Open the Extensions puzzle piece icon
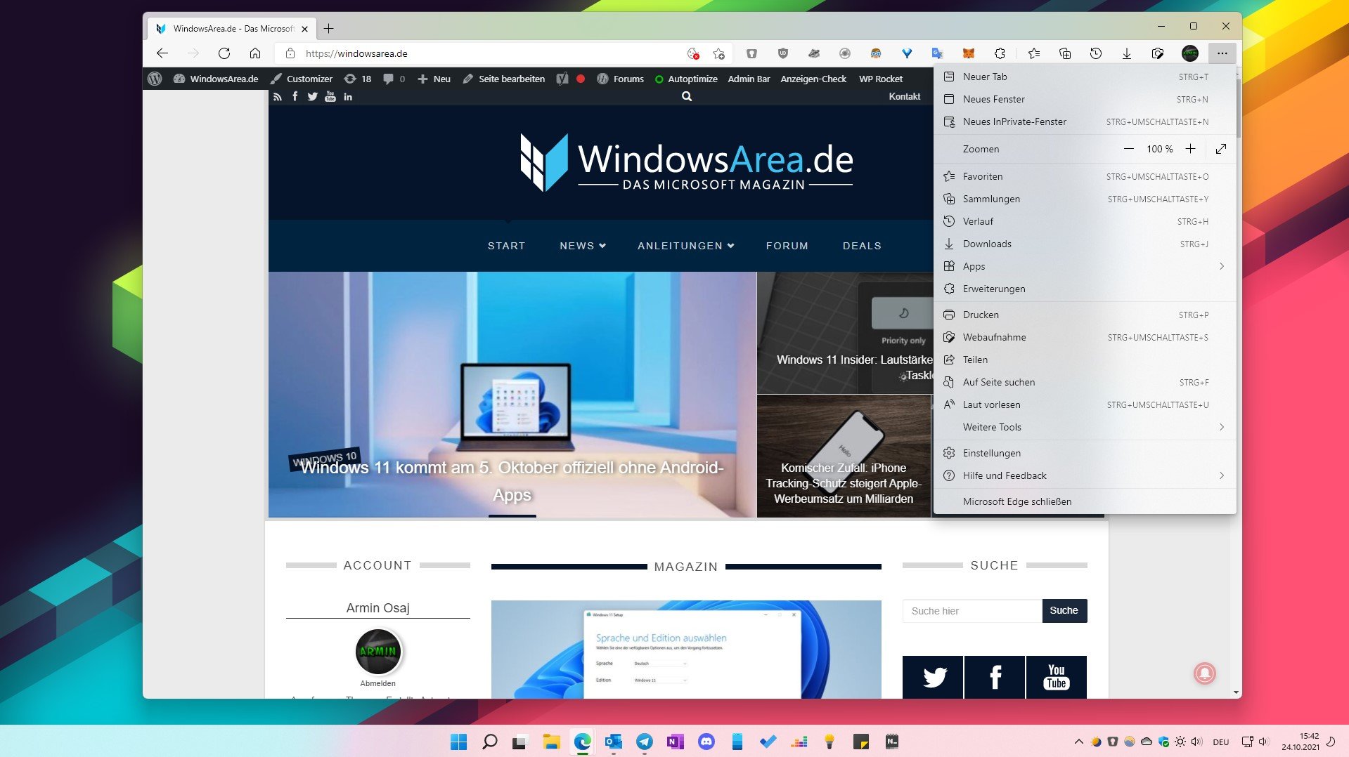The height and width of the screenshot is (757, 1349). click(x=1000, y=53)
